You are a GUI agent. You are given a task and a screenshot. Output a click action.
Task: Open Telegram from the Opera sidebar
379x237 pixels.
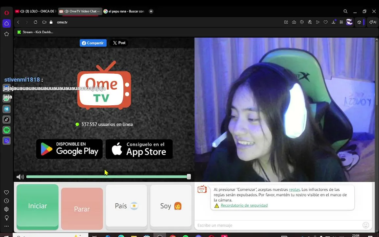[7, 109]
